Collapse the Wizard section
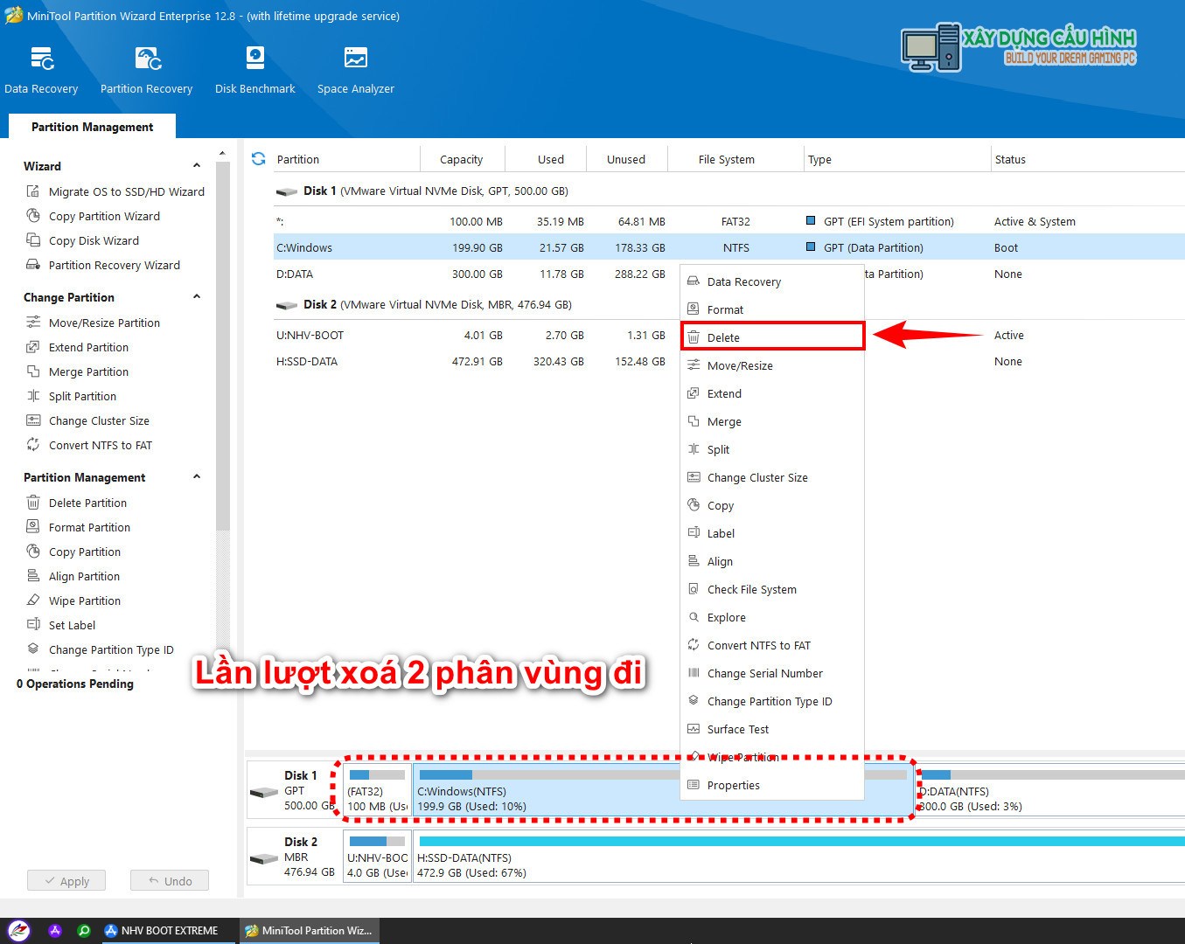The height and width of the screenshot is (944, 1185). click(197, 165)
